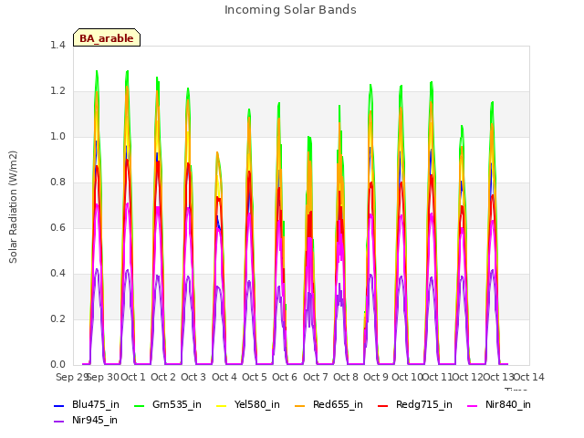This screenshot has height=438, width=584.
Task: Click the Oct 1 x-axis date label
Action: tap(133, 377)
